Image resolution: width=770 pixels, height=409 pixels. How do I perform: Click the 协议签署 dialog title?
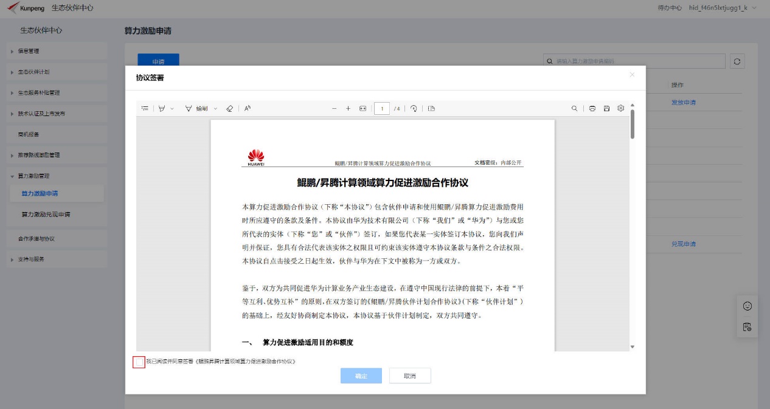(150, 78)
